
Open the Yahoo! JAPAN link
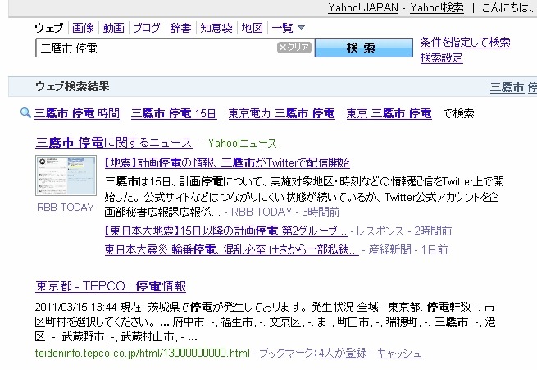point(363,7)
